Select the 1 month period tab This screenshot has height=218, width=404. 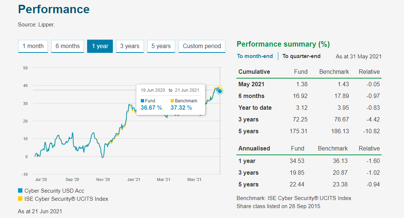pos(33,46)
